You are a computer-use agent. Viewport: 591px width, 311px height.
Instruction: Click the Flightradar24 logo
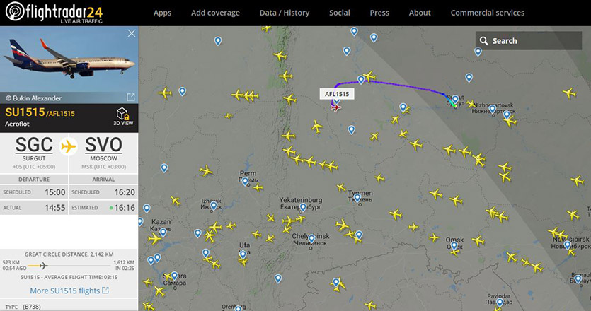[54, 13]
